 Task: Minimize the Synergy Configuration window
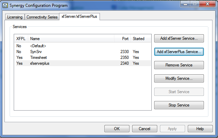coord(185,4)
